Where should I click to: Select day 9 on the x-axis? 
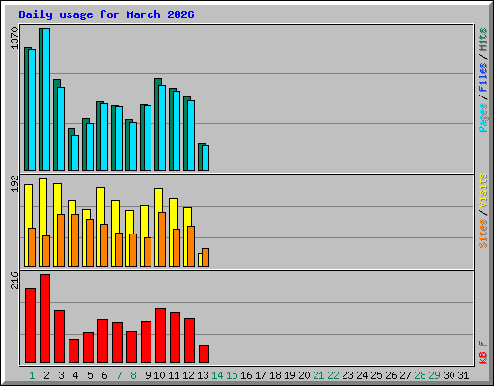148,375
